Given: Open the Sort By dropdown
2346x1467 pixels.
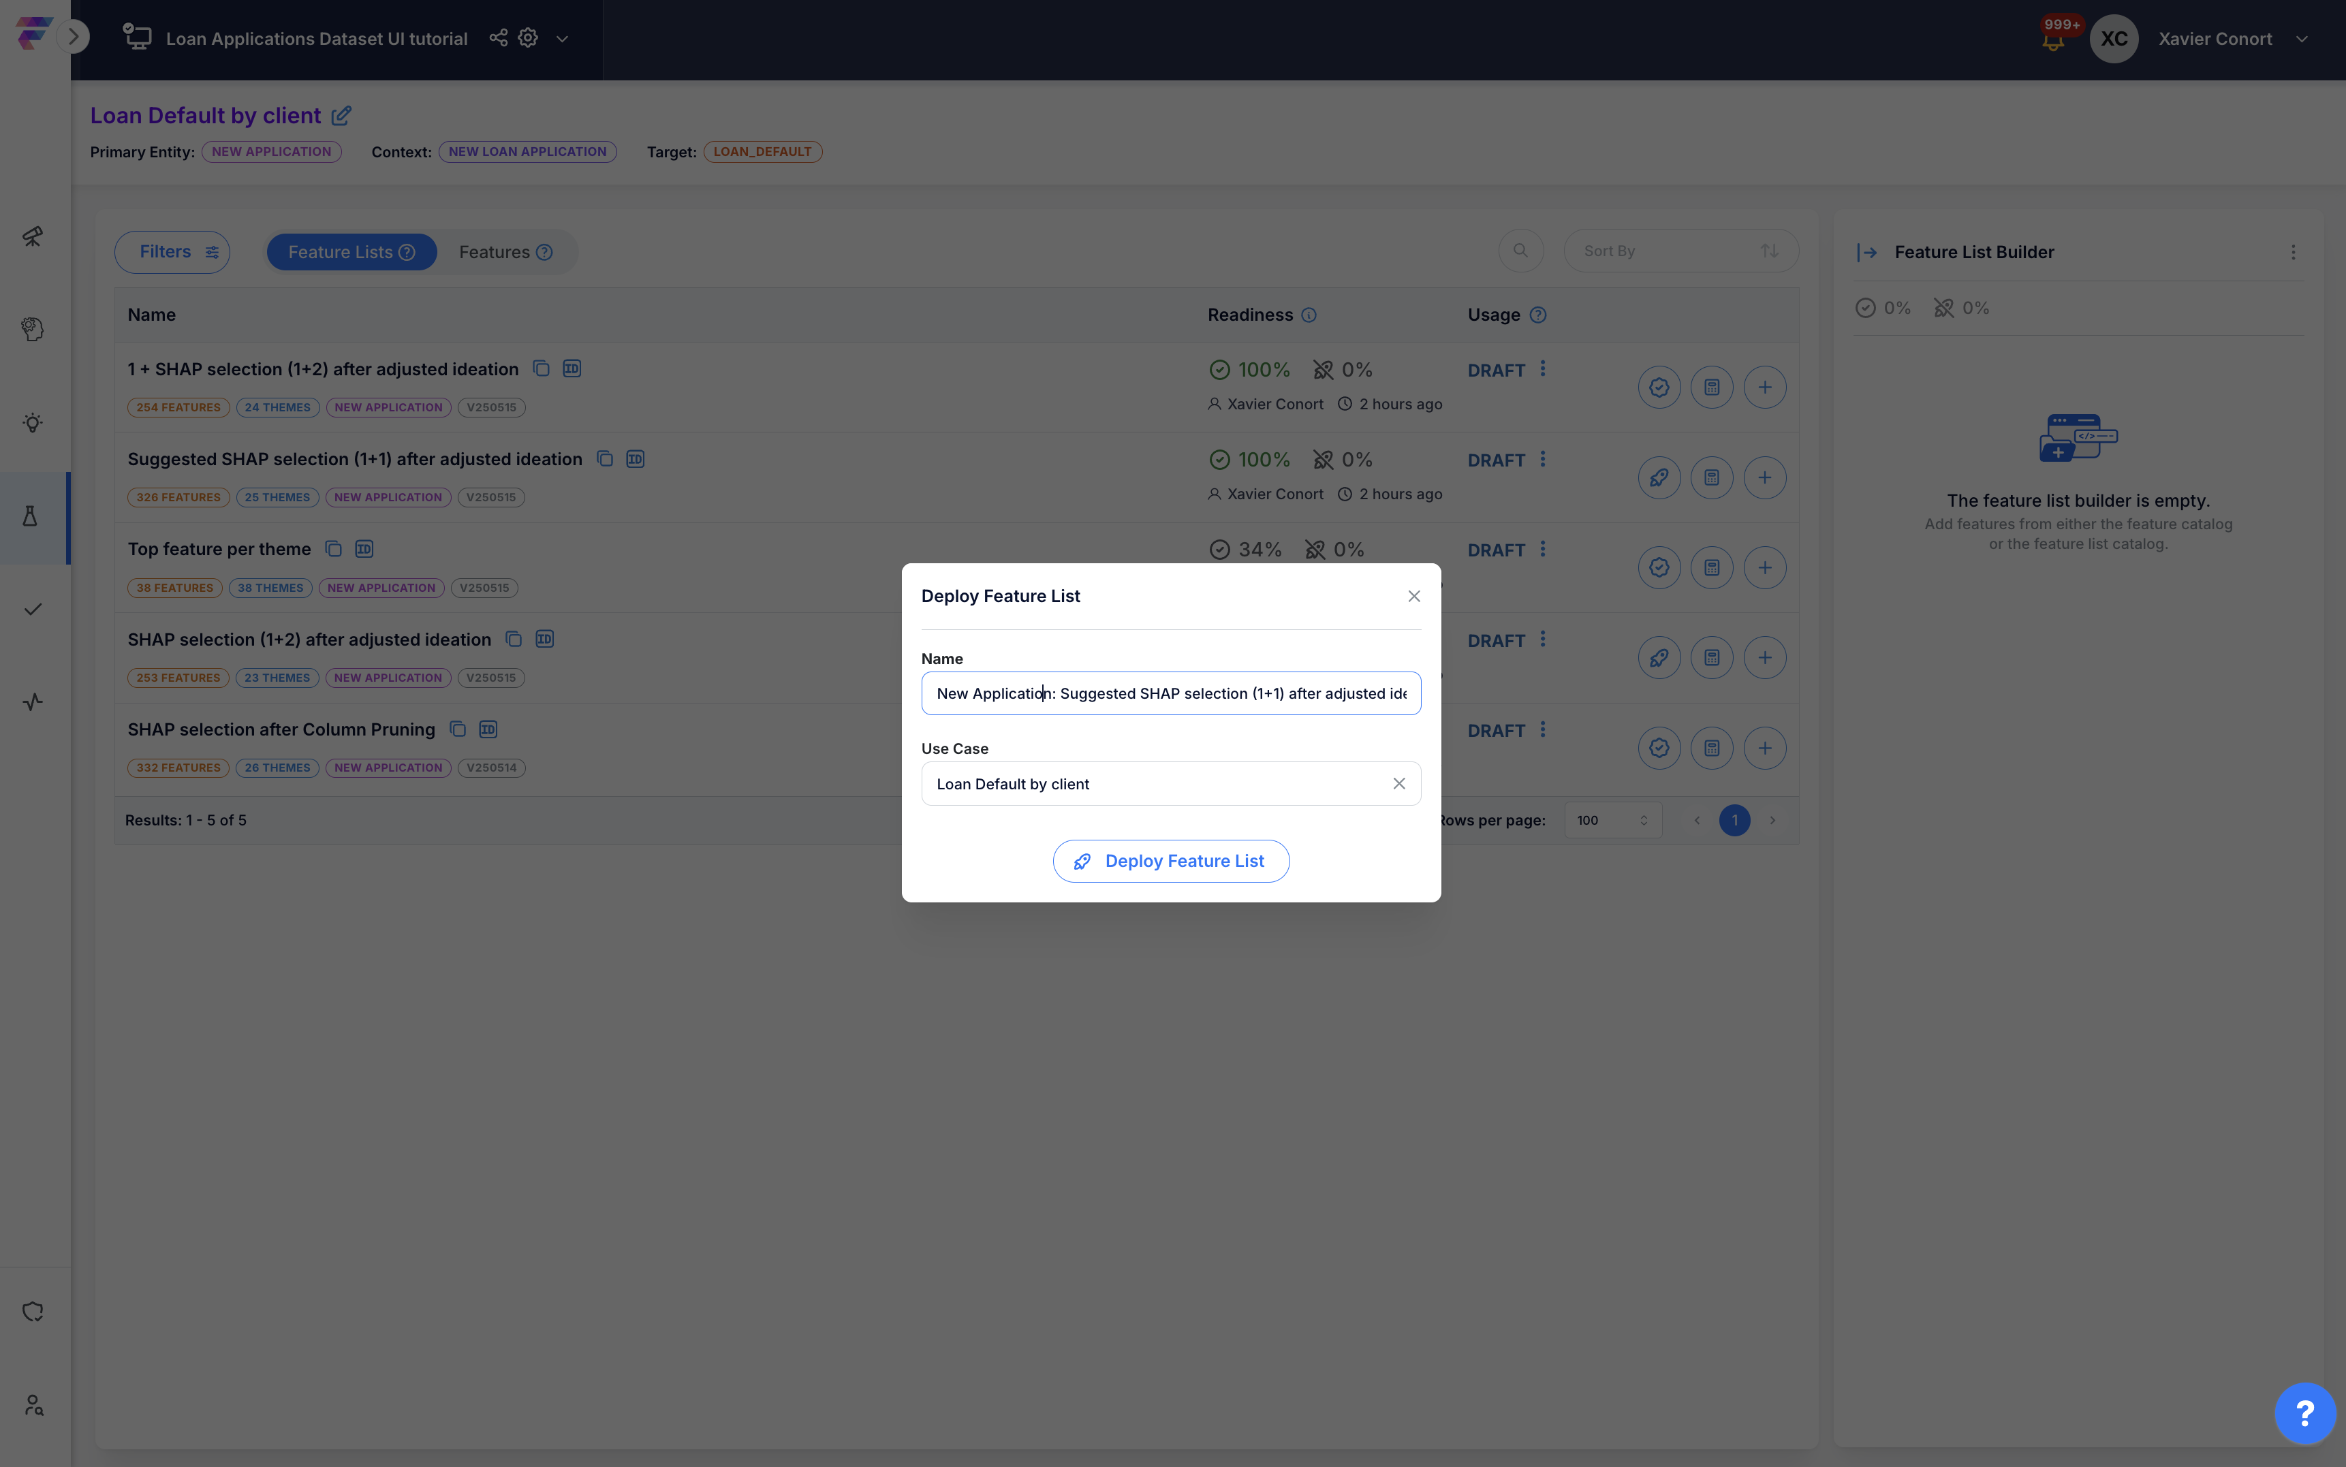Looking at the screenshot, I should [1679, 251].
